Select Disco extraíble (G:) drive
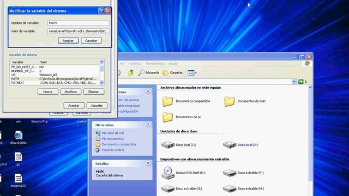The image size is (349, 196). [x=182, y=189]
